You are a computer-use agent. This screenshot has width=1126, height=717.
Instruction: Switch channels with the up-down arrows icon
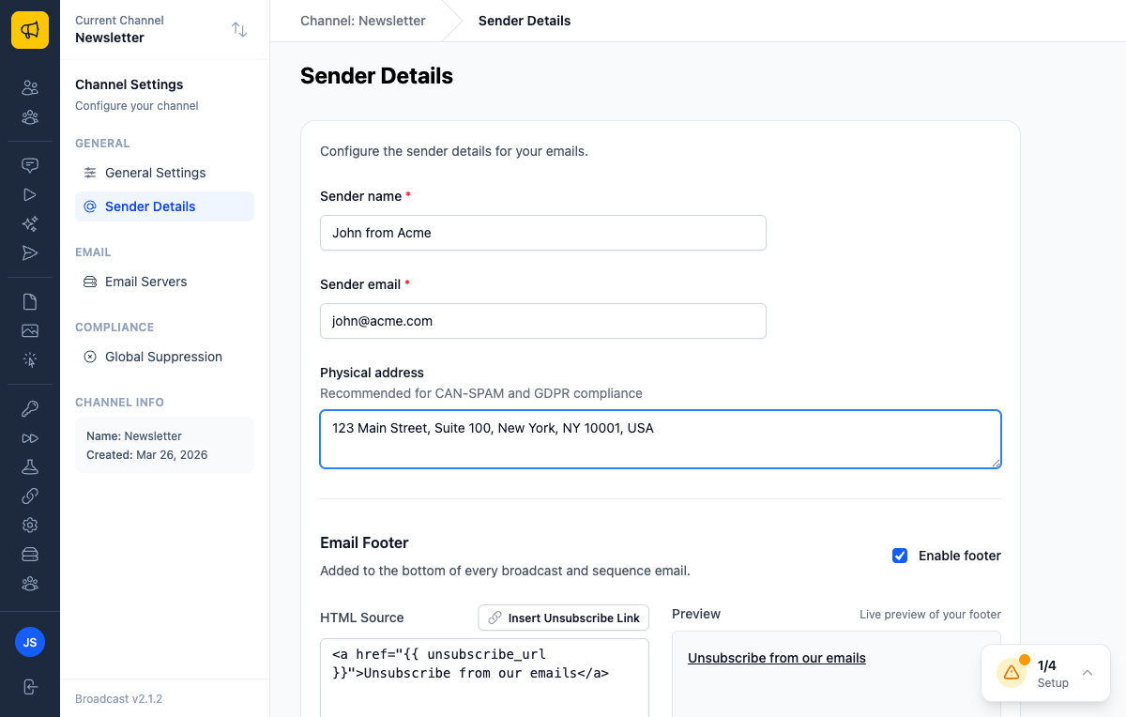tap(239, 30)
